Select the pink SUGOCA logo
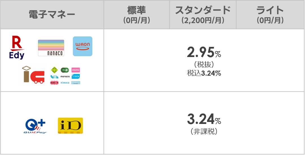The width and height of the screenshot is (305, 155). tap(54, 83)
